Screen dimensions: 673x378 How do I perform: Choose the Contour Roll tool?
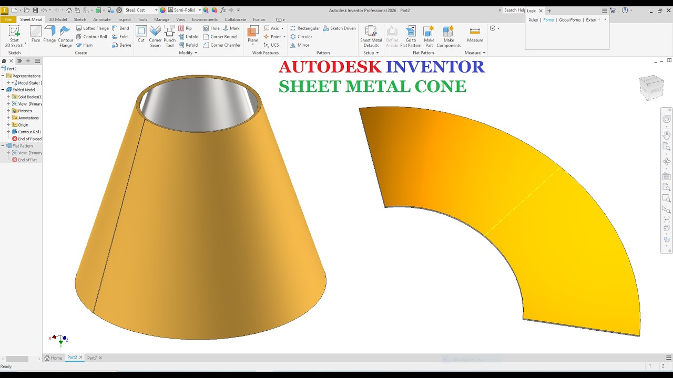click(x=91, y=37)
